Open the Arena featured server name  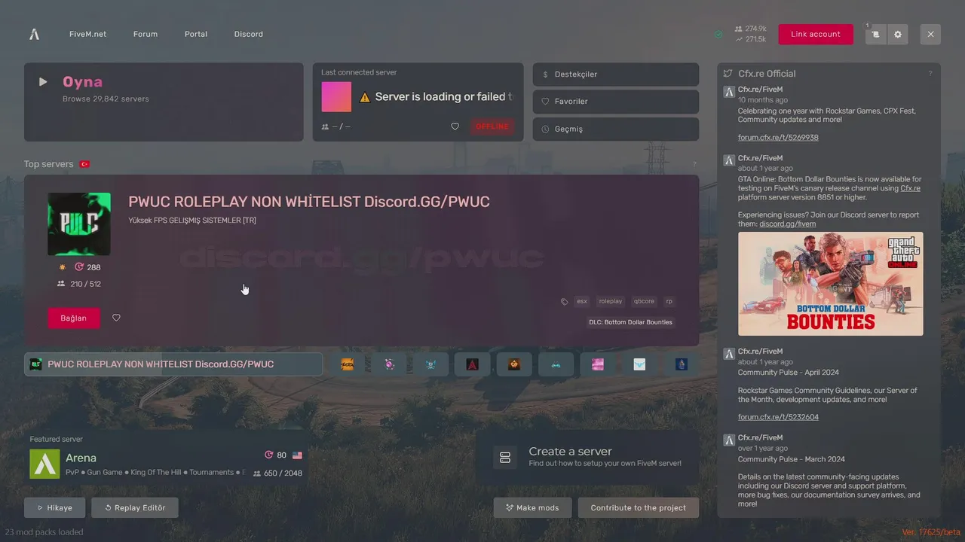(x=81, y=458)
